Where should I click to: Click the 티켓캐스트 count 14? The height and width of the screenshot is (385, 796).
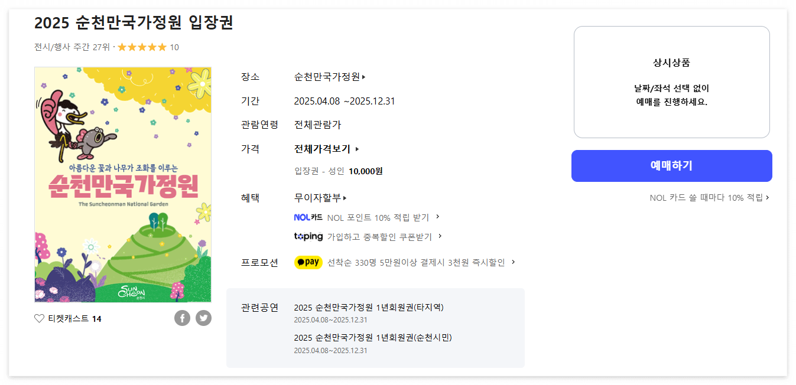(97, 319)
